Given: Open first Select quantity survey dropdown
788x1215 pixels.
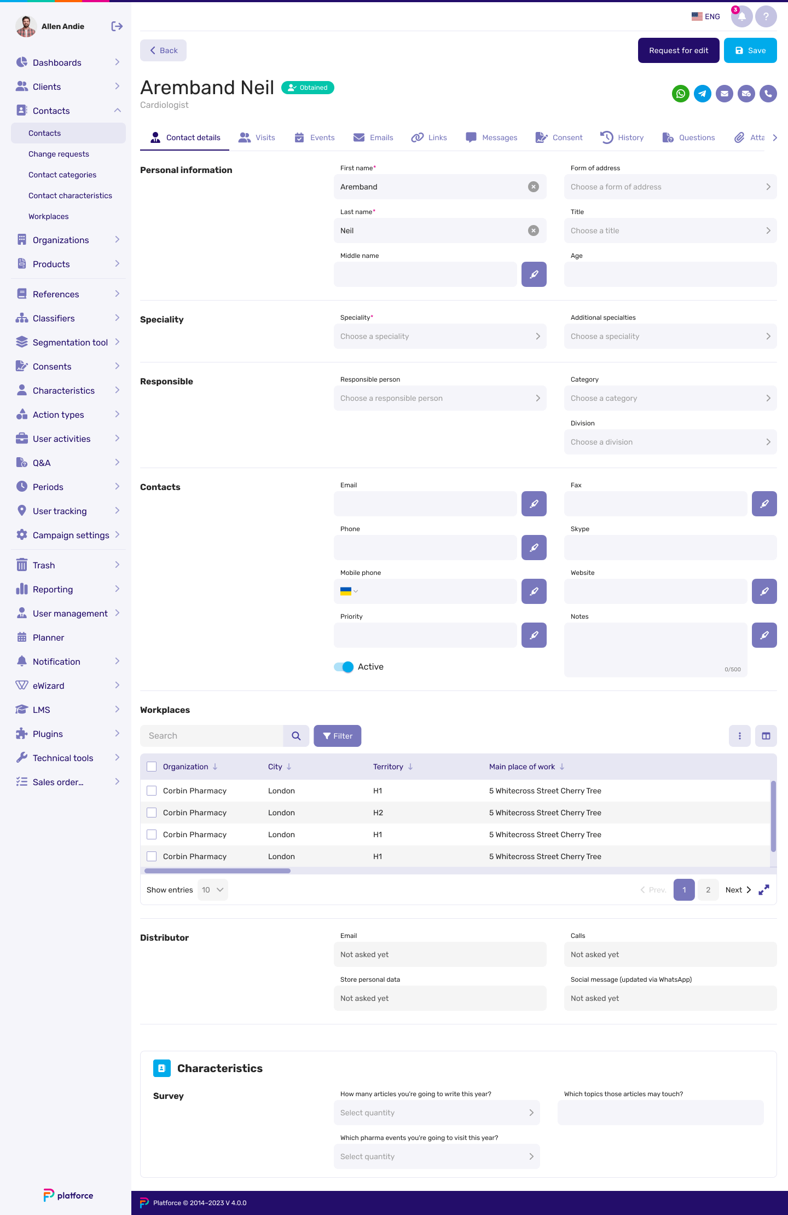Looking at the screenshot, I should (x=437, y=1113).
